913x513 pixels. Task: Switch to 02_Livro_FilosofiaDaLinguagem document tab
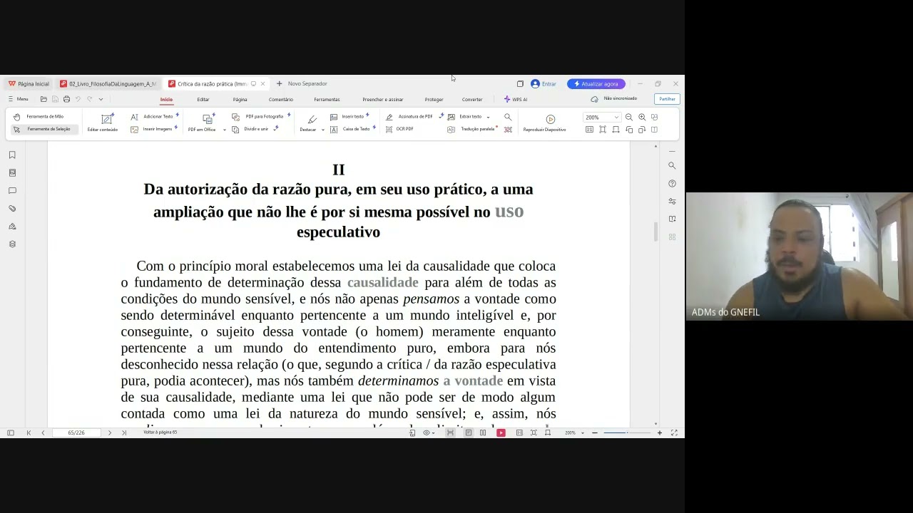coord(108,83)
